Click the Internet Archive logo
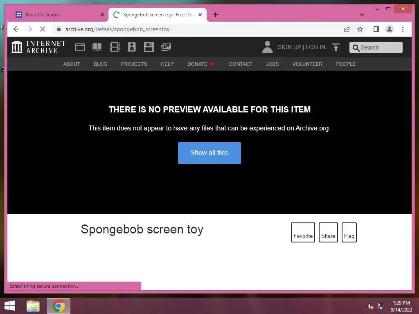The width and height of the screenshot is (419, 314). click(38, 47)
